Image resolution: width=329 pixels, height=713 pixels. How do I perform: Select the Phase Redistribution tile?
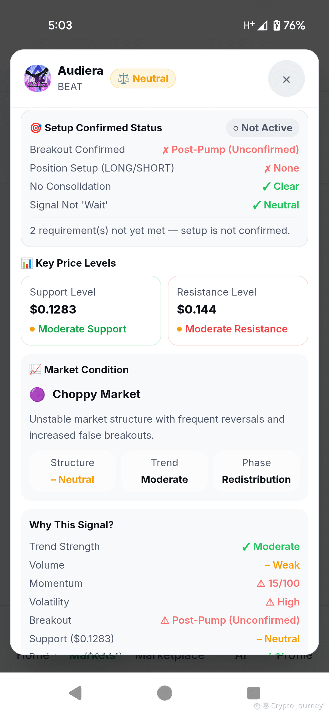pos(256,471)
